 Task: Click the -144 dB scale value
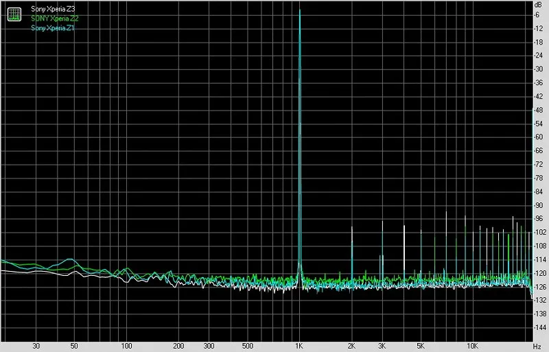coord(540,327)
